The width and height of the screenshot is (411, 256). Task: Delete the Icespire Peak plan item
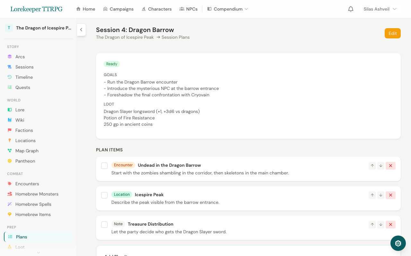click(x=390, y=195)
